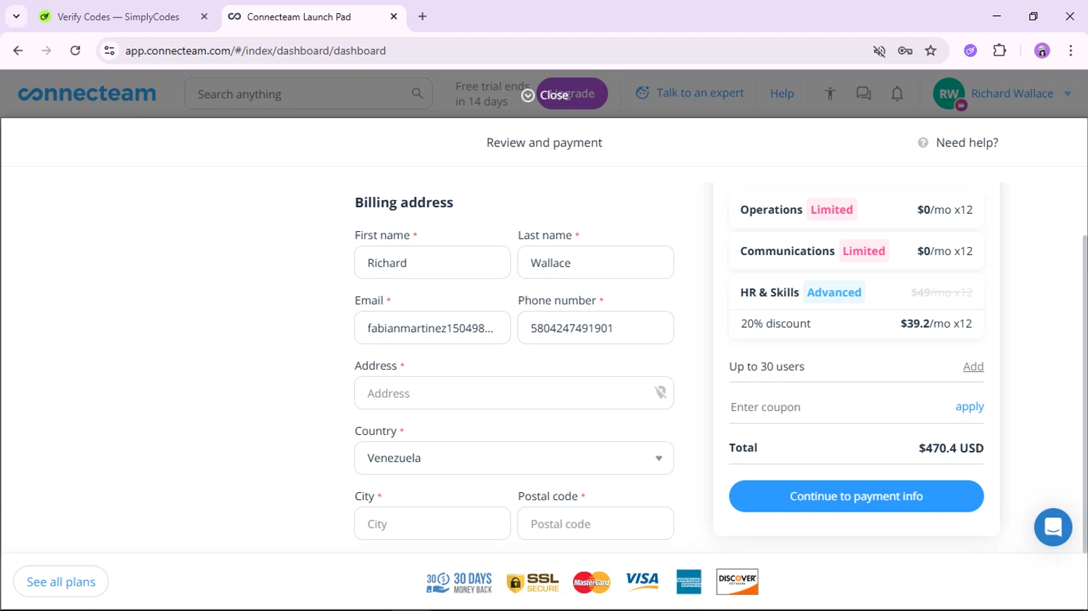The width and height of the screenshot is (1088, 611).
Task: Reload the page
Action: 75,51
